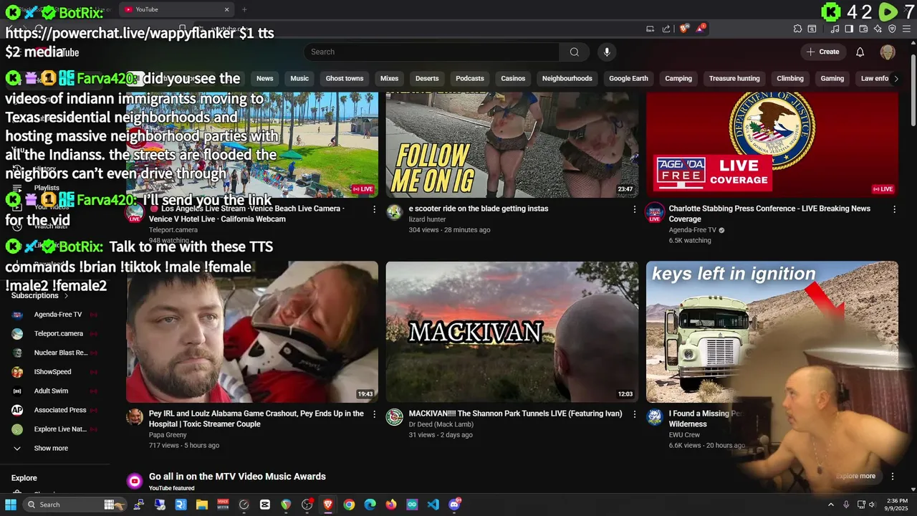Open more options for Pey IRL video
This screenshot has height=516, width=917.
tap(374, 414)
